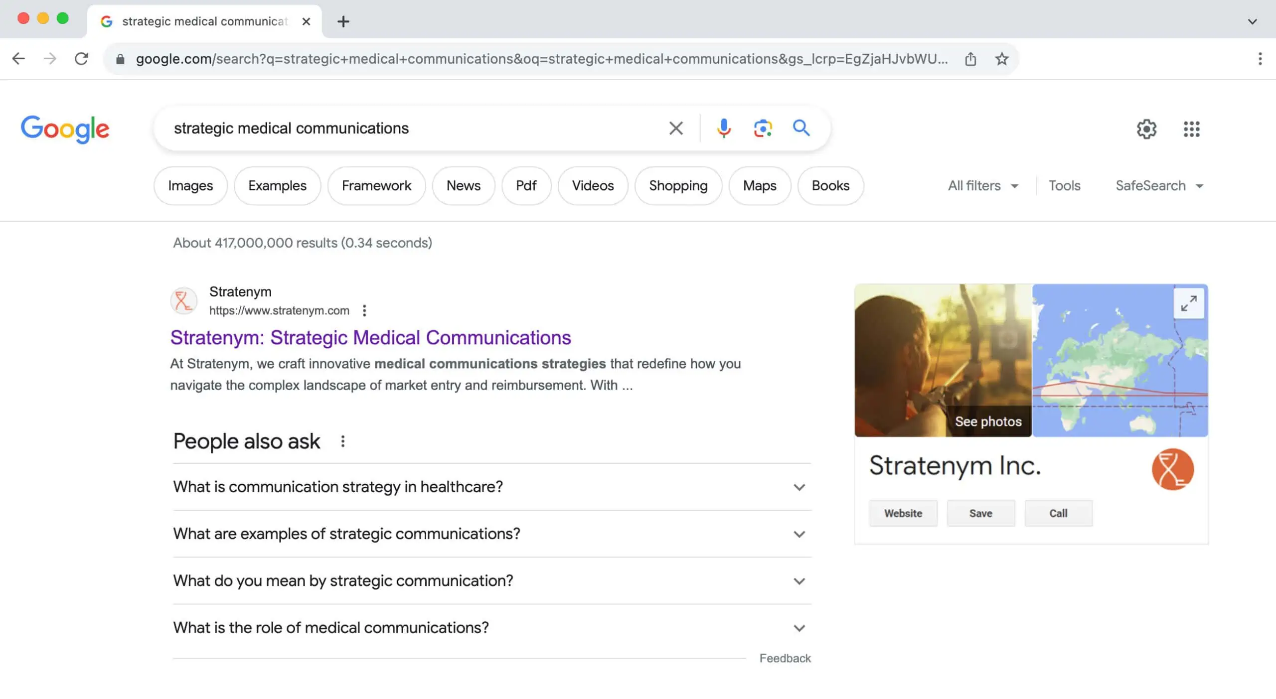Click the browser back arrow

pos(18,59)
